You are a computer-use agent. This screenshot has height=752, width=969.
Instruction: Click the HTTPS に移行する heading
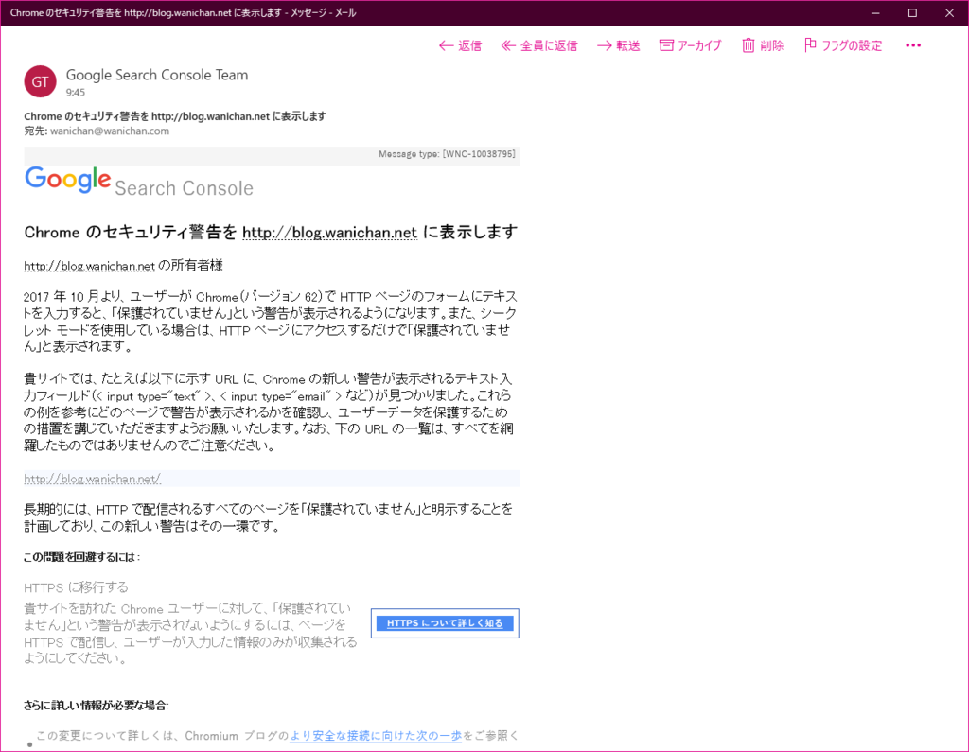tap(76, 587)
